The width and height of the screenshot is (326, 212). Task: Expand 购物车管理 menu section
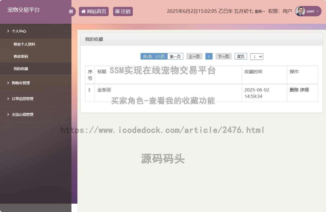coord(36,83)
